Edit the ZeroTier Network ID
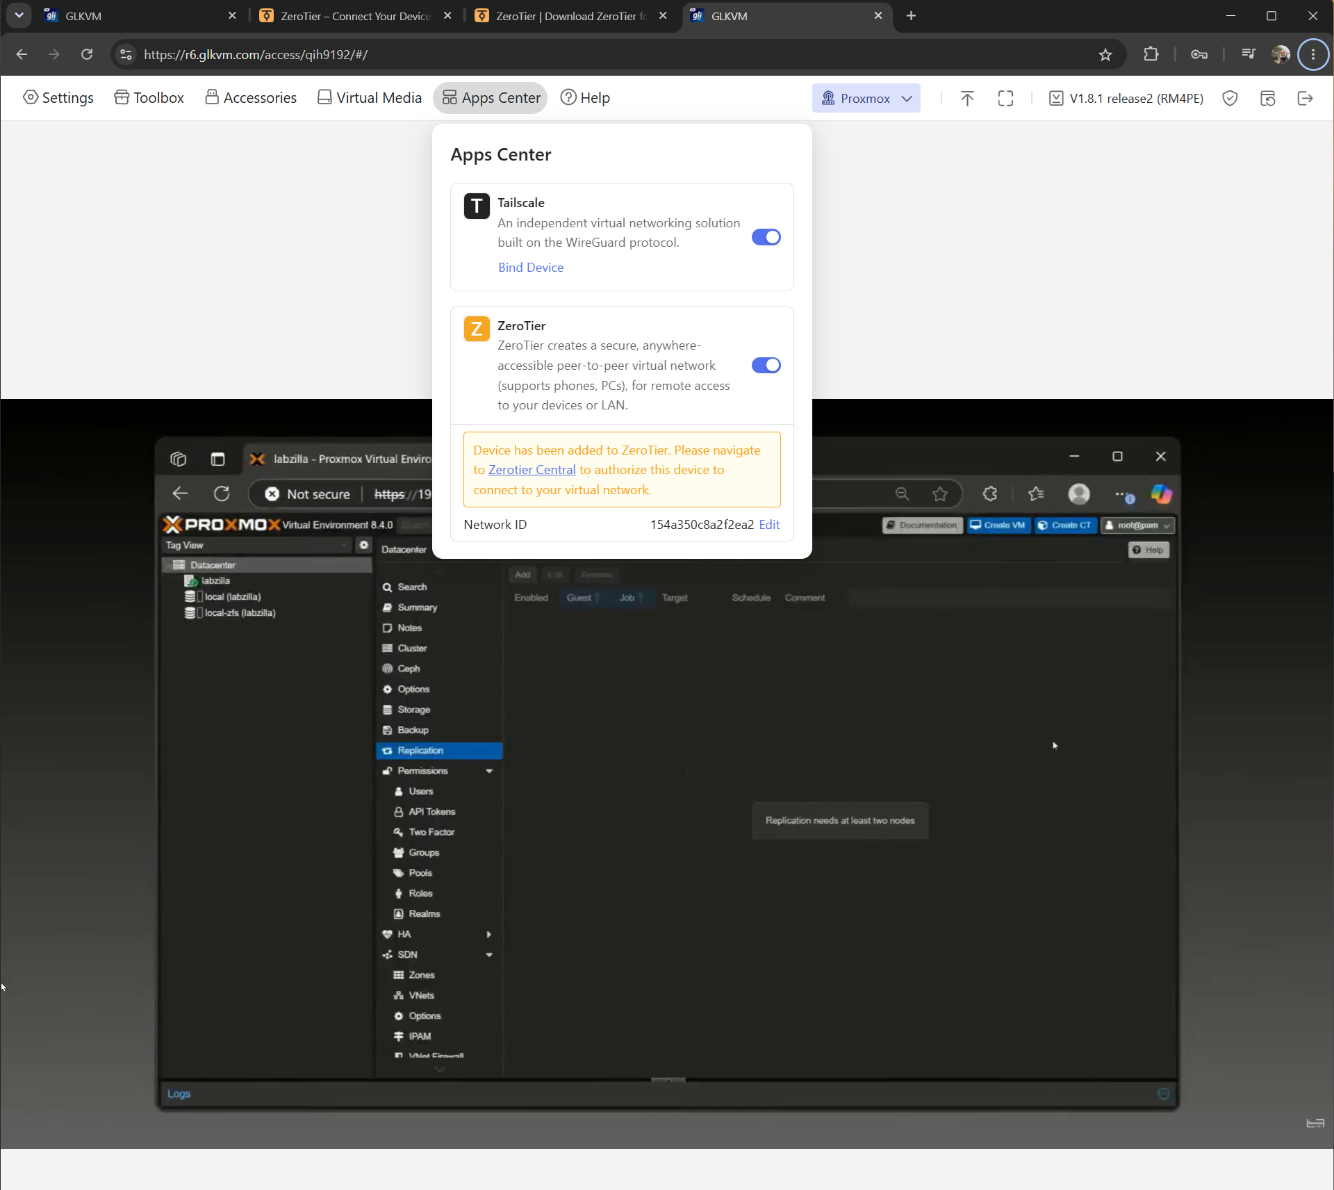This screenshot has width=1334, height=1190. coord(769,525)
